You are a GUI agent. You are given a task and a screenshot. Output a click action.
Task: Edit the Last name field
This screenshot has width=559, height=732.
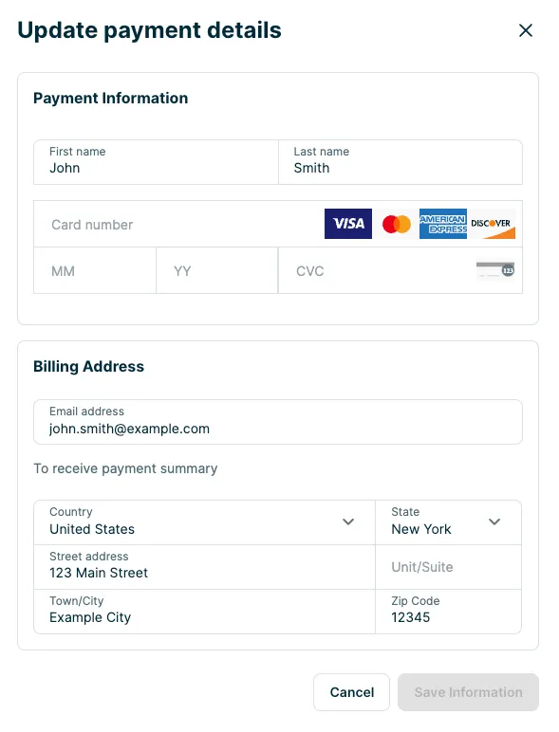click(x=401, y=162)
